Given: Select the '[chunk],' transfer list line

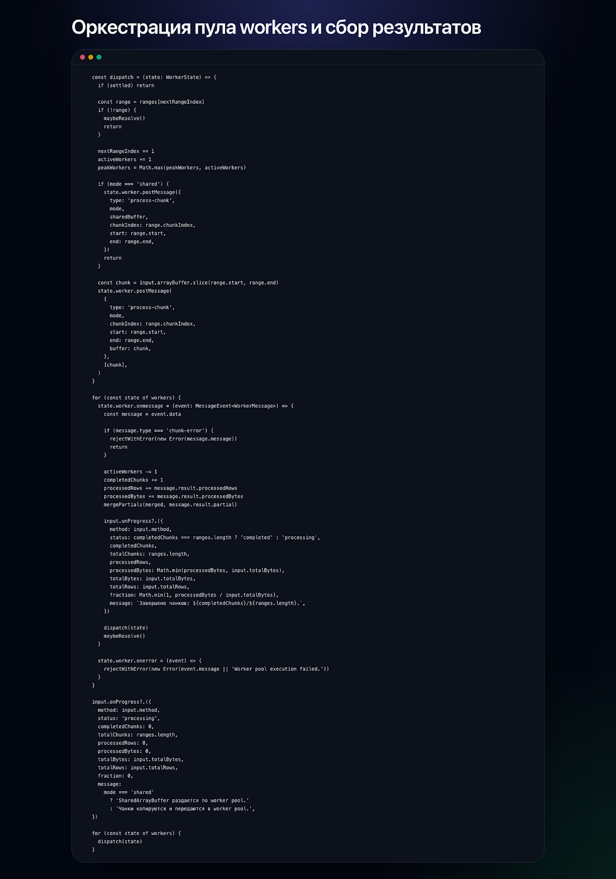Looking at the screenshot, I should [115, 365].
